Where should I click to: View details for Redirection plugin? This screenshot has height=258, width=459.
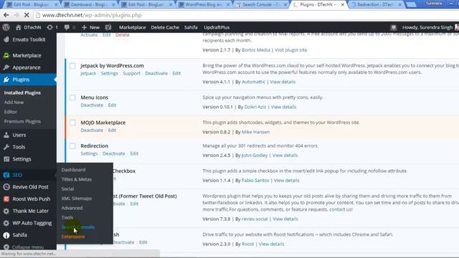(285, 156)
